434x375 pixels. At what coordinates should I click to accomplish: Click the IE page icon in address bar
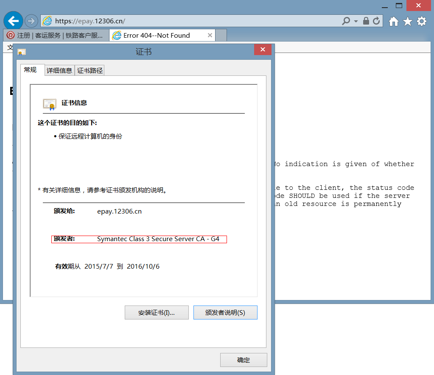point(48,21)
